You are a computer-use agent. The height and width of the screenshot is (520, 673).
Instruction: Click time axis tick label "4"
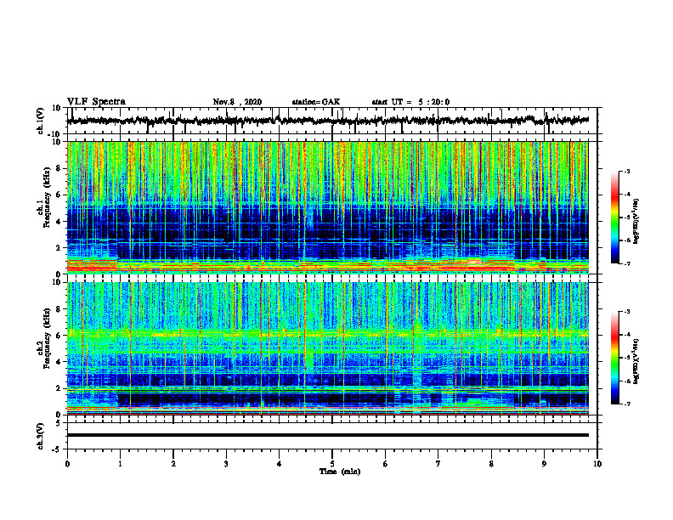tap(280, 464)
